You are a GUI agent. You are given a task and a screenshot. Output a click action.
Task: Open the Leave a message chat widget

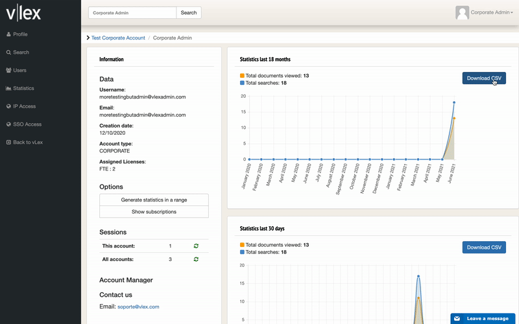(483, 318)
